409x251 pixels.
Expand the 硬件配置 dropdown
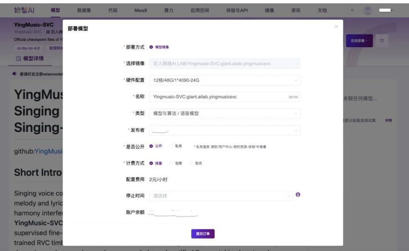pos(225,80)
